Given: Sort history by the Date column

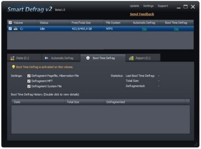Looking at the screenshot, I should click(x=38, y=102).
